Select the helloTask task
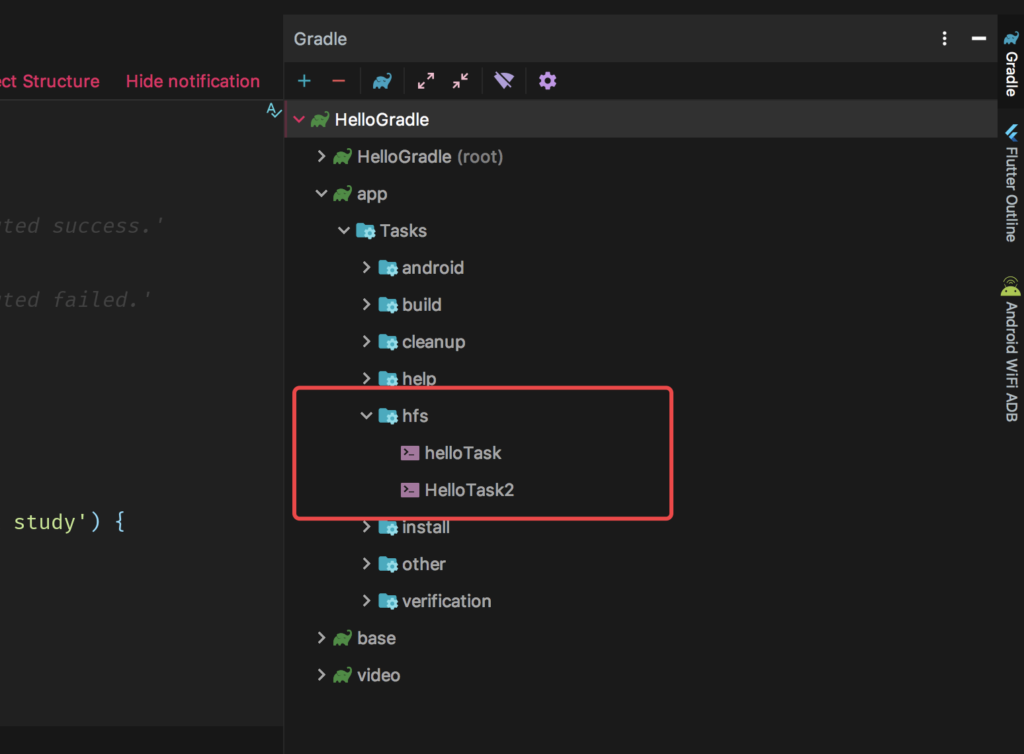The height and width of the screenshot is (754, 1024). pos(463,453)
